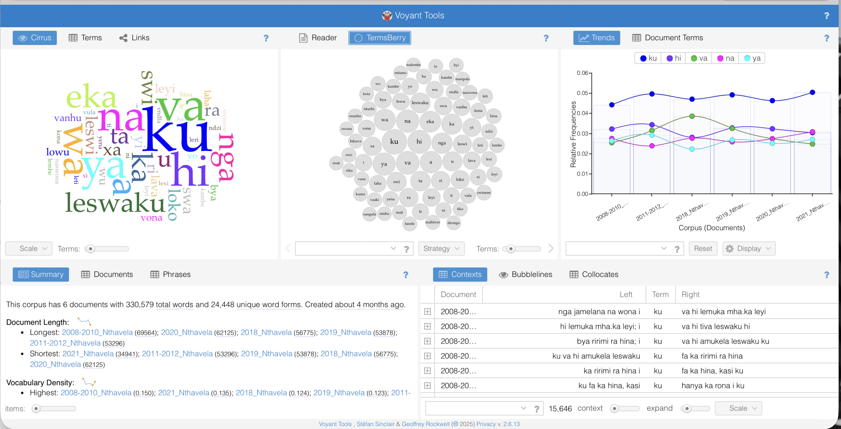This screenshot has width=841, height=429.
Task: Click the Document Length sparkline
Action: [84, 321]
